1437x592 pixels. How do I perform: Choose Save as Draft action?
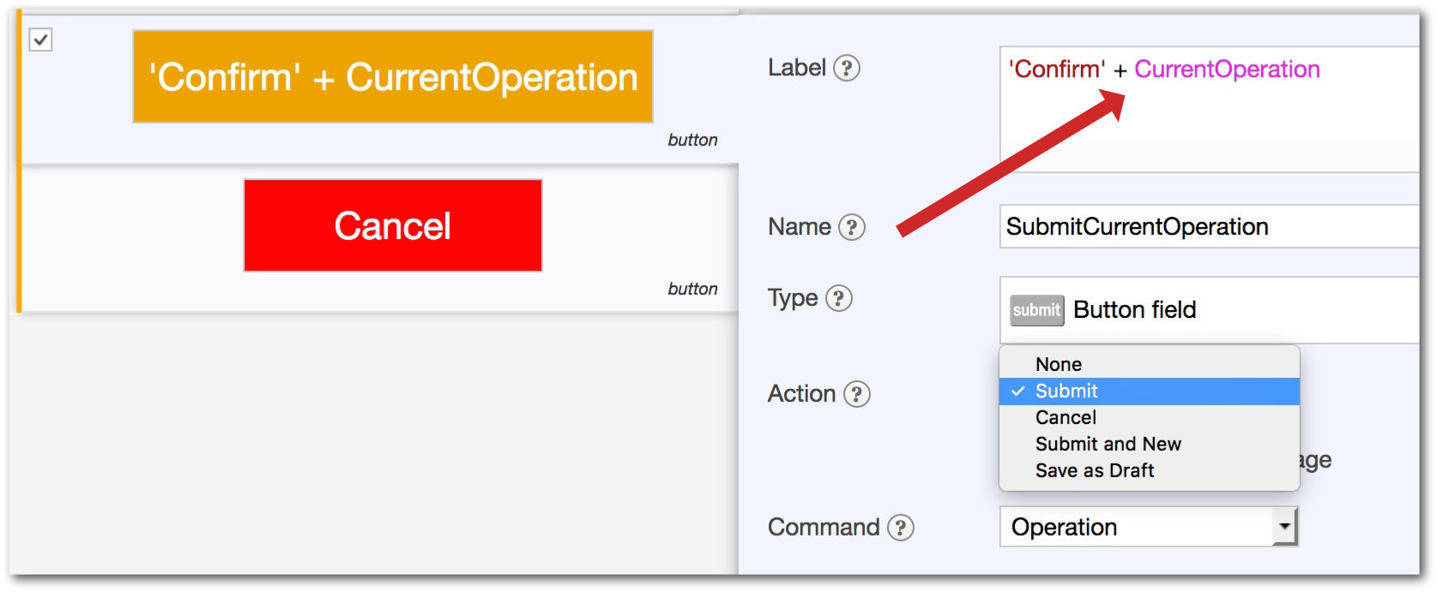coord(1150,471)
